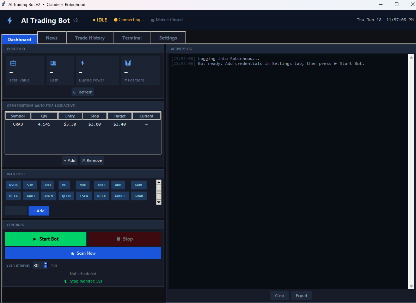
Task: Decrease scan interval with down arrow
Action: point(45,267)
